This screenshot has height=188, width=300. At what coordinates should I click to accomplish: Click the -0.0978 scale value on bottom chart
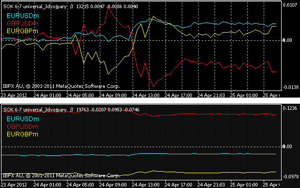290,177
